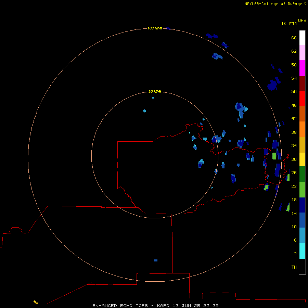Click the "46" scale label
Screen dimensions: 308x308
pos(294,105)
